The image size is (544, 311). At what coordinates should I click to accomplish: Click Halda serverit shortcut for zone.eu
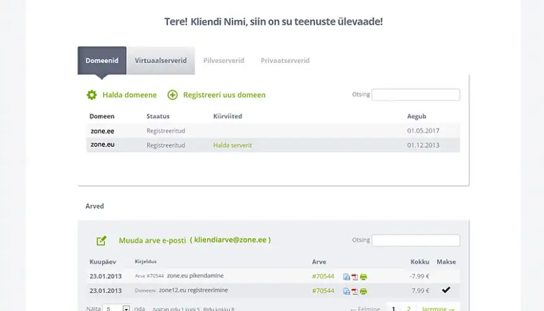point(232,145)
